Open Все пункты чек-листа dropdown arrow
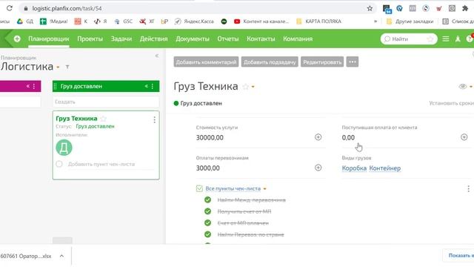This screenshot has height=267, width=474. point(265,189)
